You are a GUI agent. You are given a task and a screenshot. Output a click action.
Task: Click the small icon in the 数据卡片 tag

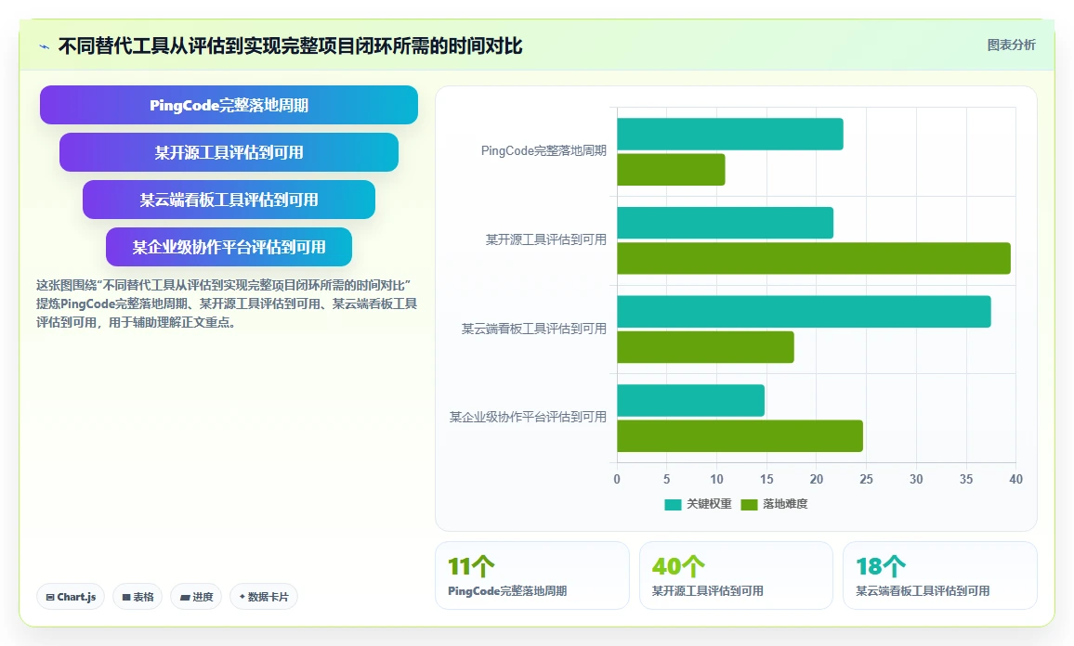242,597
